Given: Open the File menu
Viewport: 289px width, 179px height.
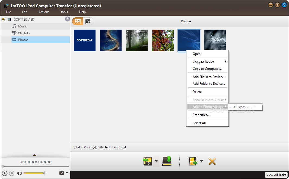Looking at the screenshot, I should 8,12.
